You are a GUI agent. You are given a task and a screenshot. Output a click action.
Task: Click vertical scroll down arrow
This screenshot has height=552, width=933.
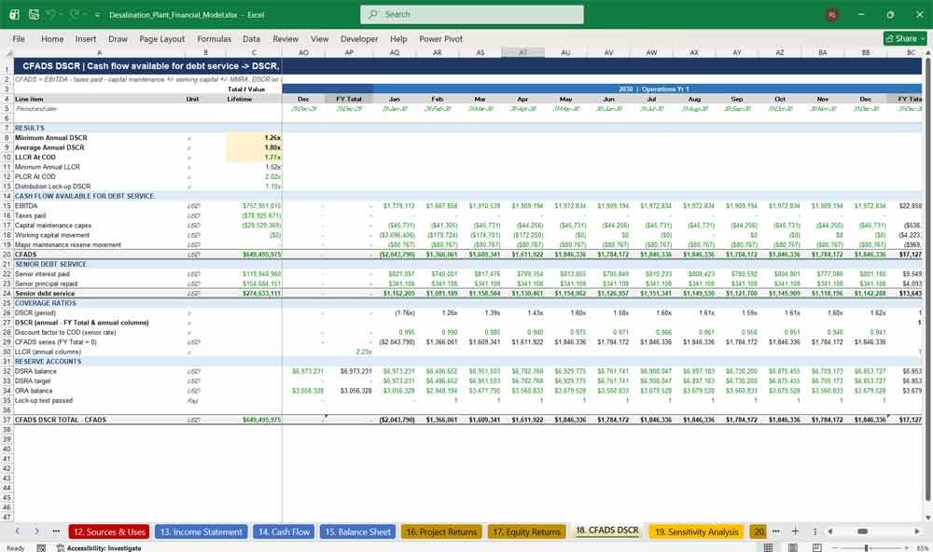(x=927, y=518)
